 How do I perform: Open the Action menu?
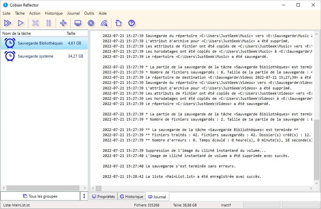pyautogui.click(x=35, y=13)
